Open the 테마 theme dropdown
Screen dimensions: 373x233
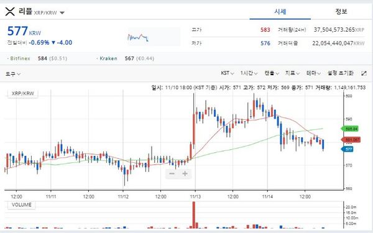(313, 73)
